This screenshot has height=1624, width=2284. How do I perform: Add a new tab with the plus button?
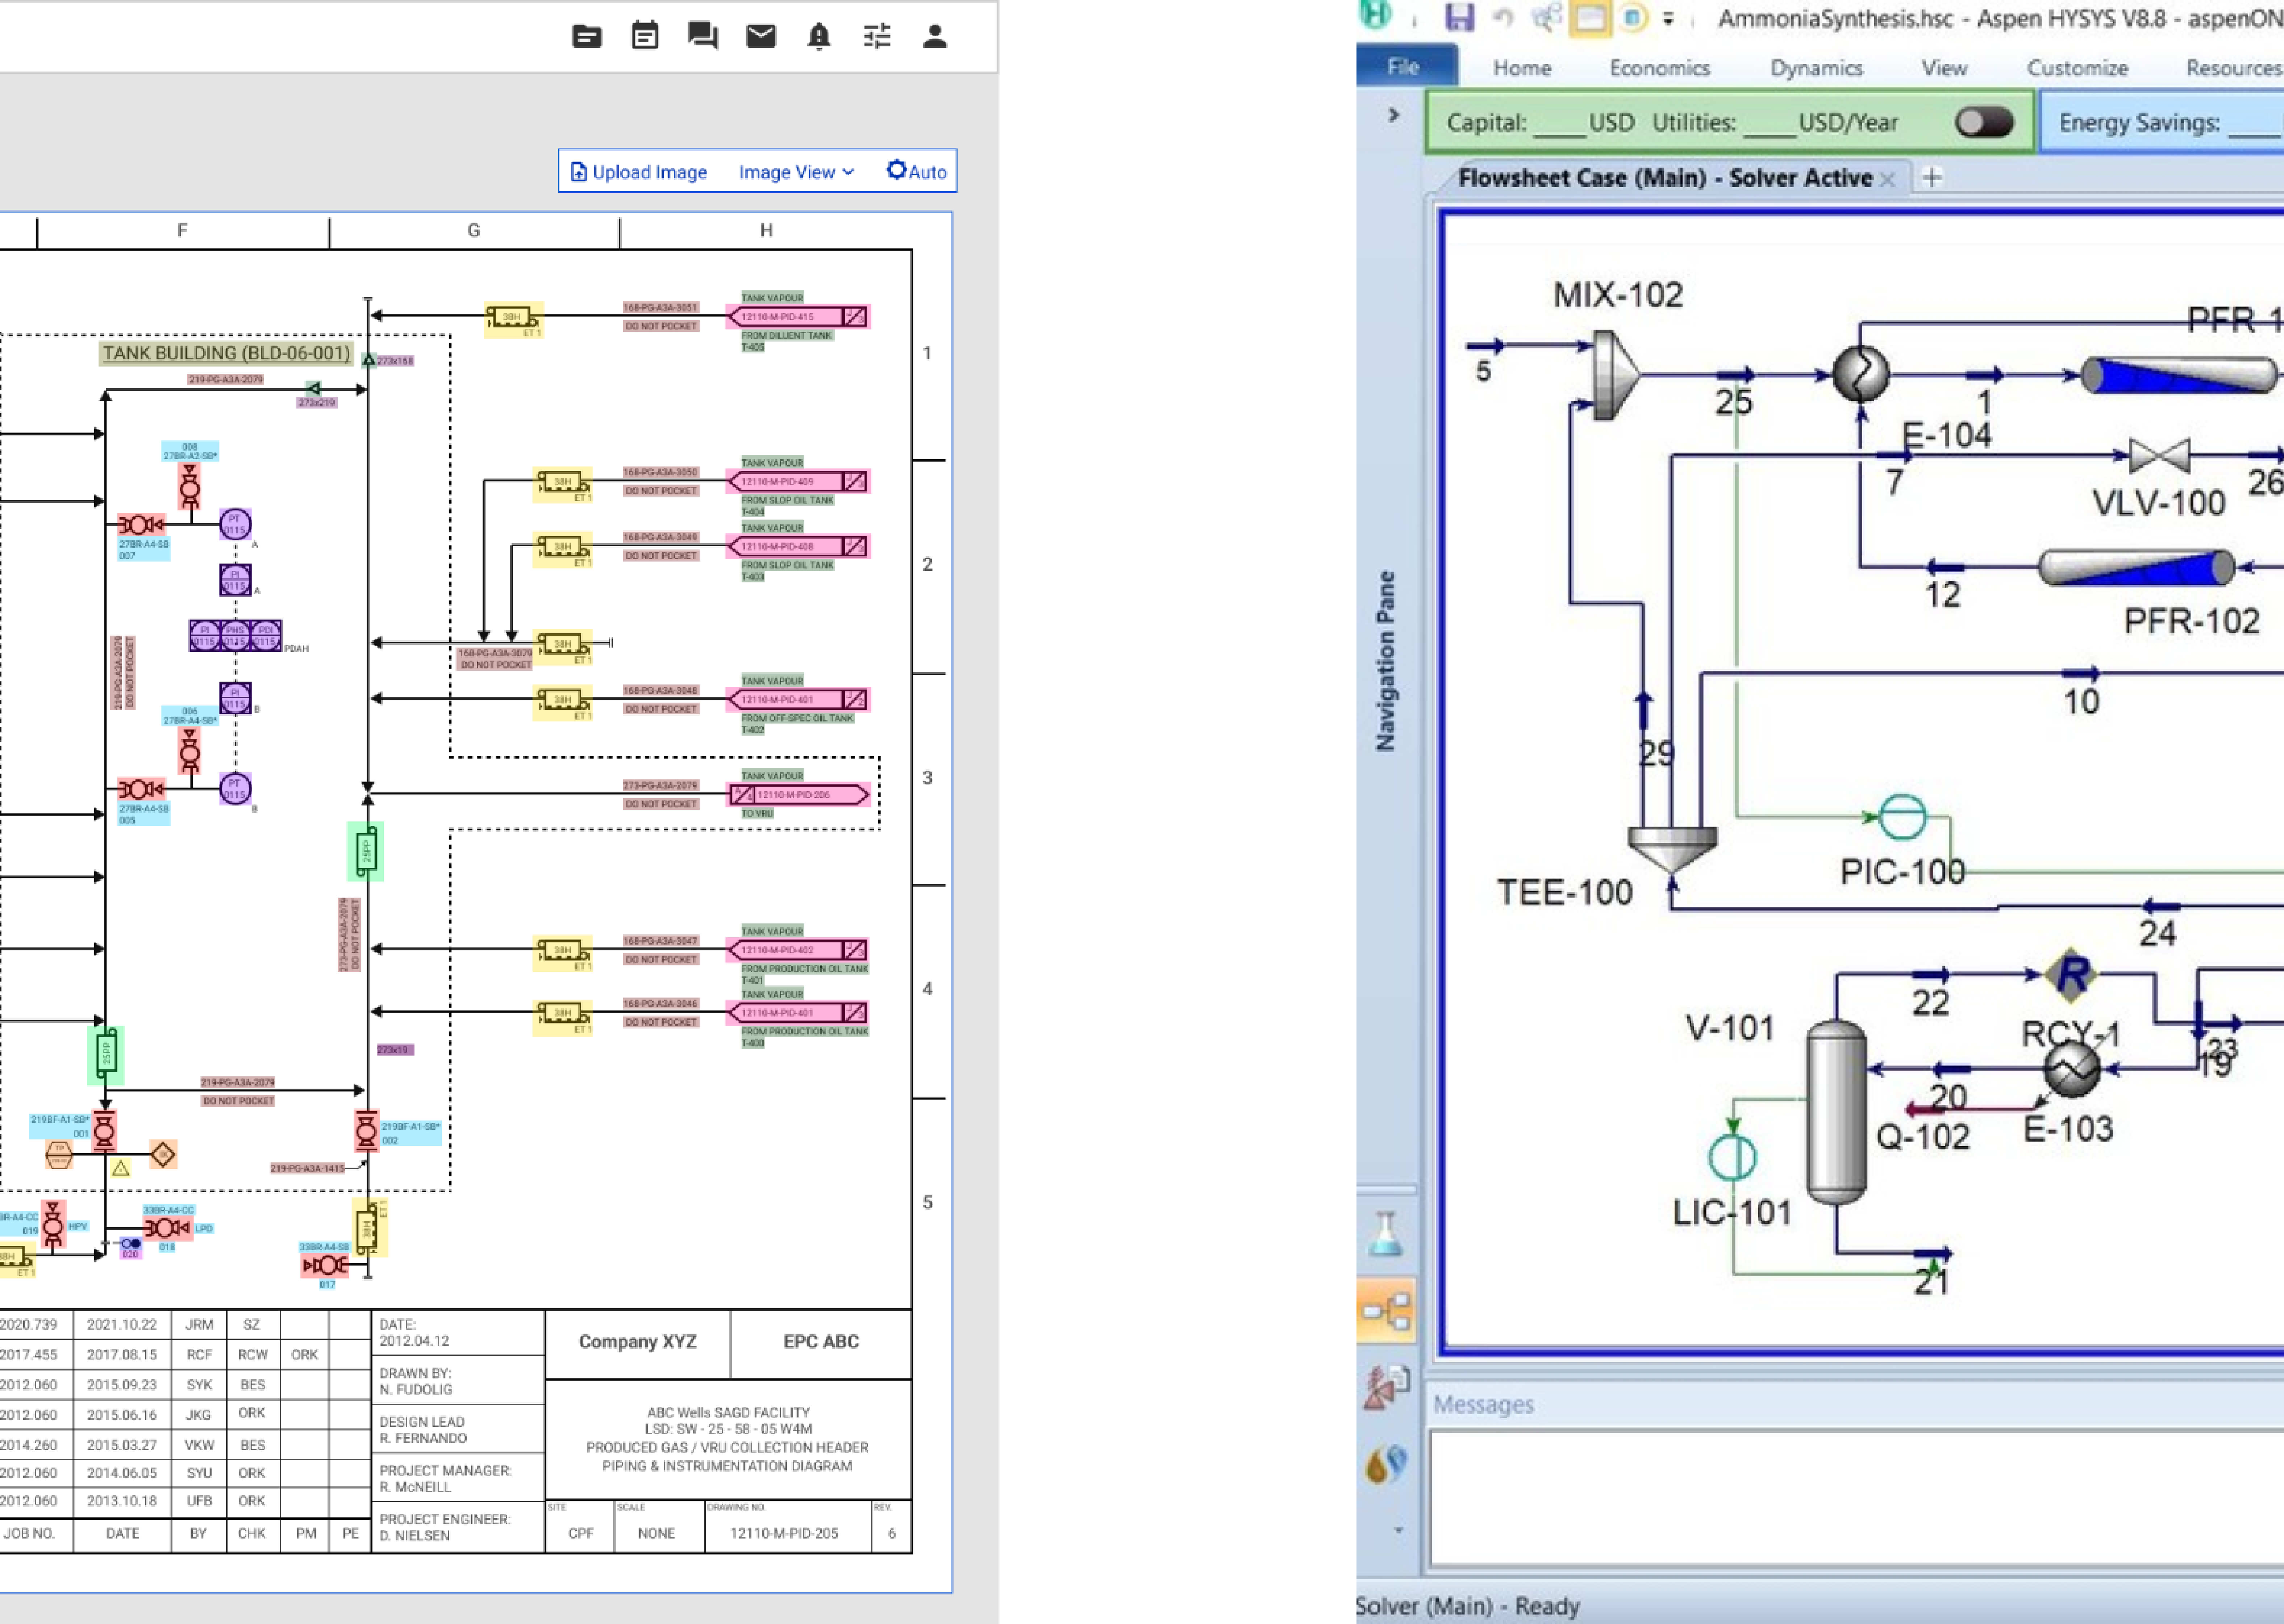tap(1932, 178)
